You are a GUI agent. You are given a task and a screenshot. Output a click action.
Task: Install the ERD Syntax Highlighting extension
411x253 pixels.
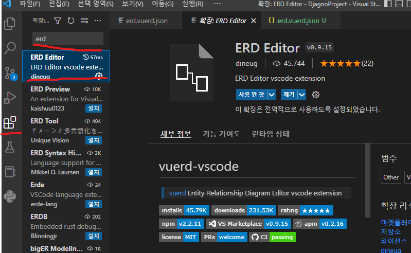94,172
